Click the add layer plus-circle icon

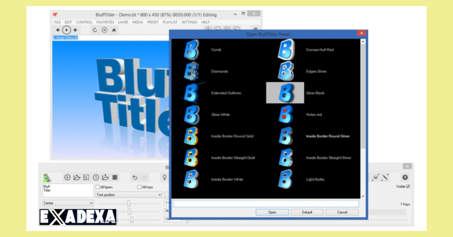pyautogui.click(x=67, y=178)
